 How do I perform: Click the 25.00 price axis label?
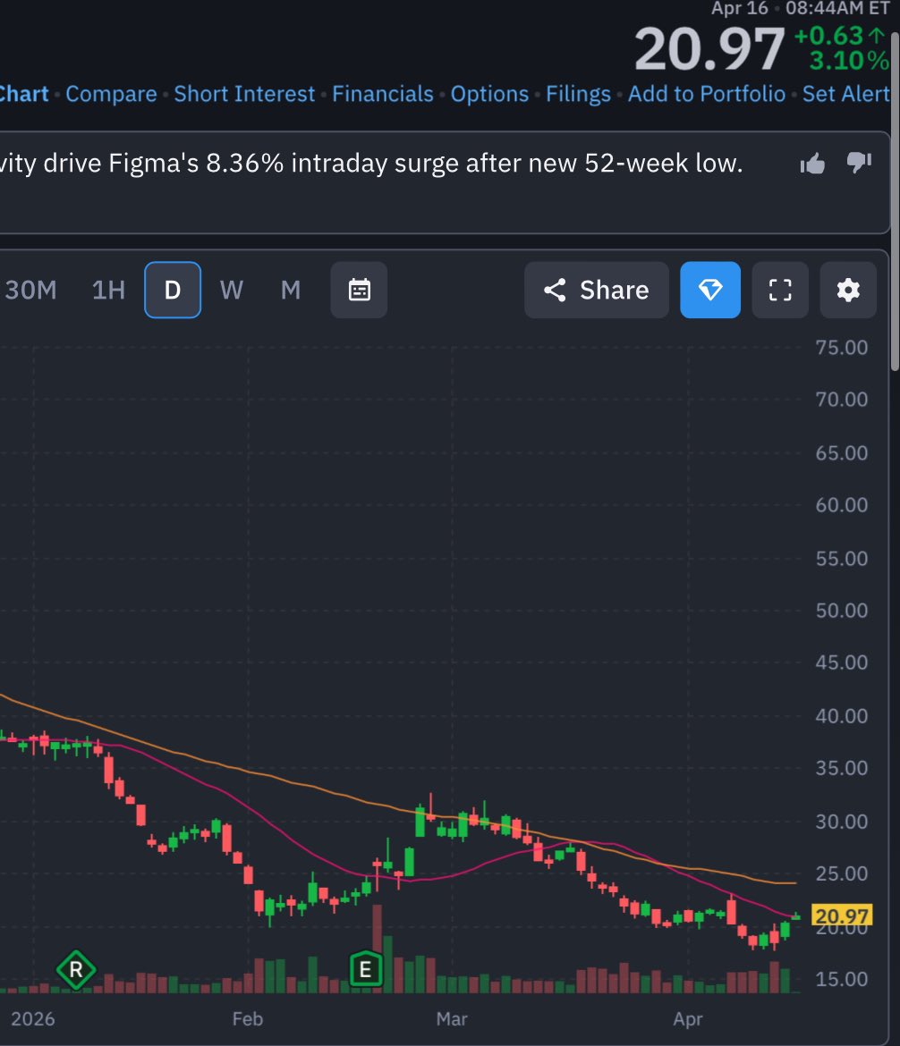click(x=841, y=873)
